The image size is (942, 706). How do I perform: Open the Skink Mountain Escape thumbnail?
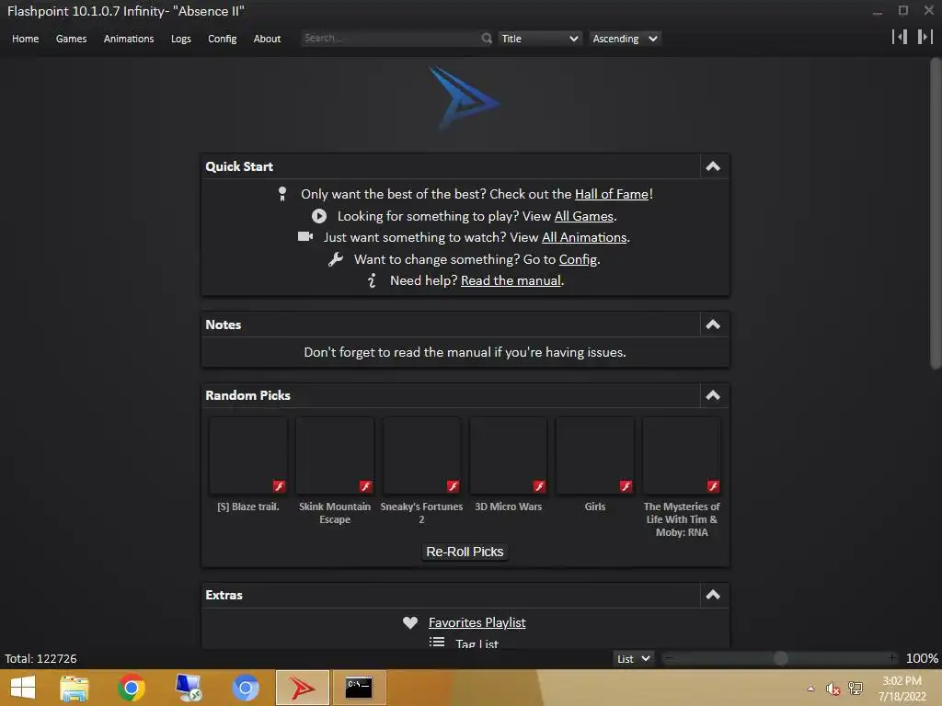coord(335,456)
